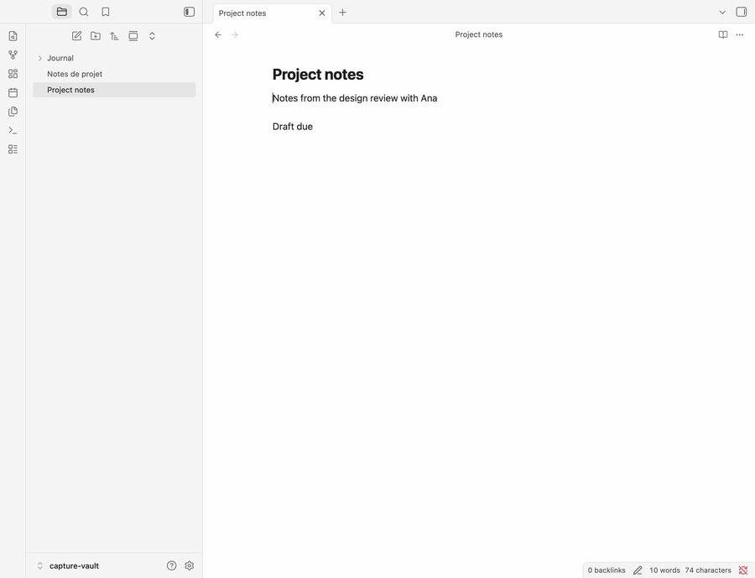Open the more options menu
This screenshot has height=578, width=755.
(x=740, y=34)
